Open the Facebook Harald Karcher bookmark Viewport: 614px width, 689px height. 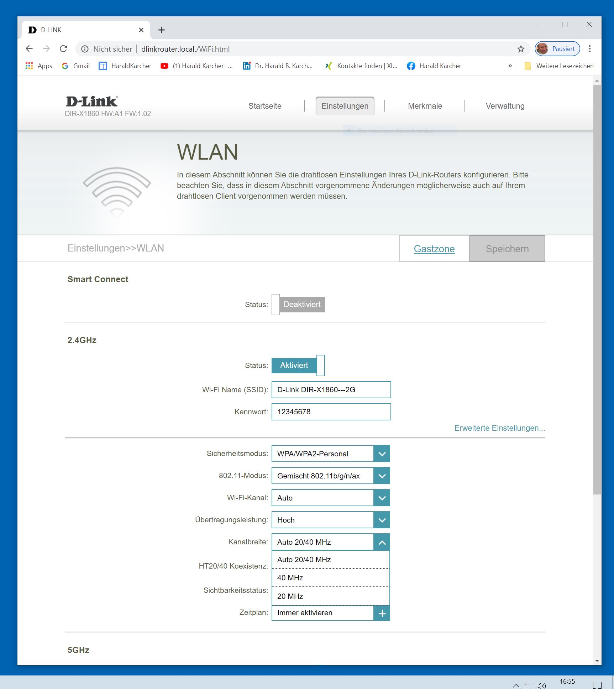coord(434,66)
